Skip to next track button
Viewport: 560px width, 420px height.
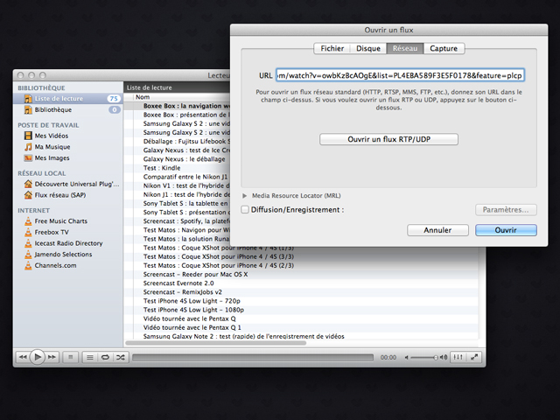tap(52, 357)
